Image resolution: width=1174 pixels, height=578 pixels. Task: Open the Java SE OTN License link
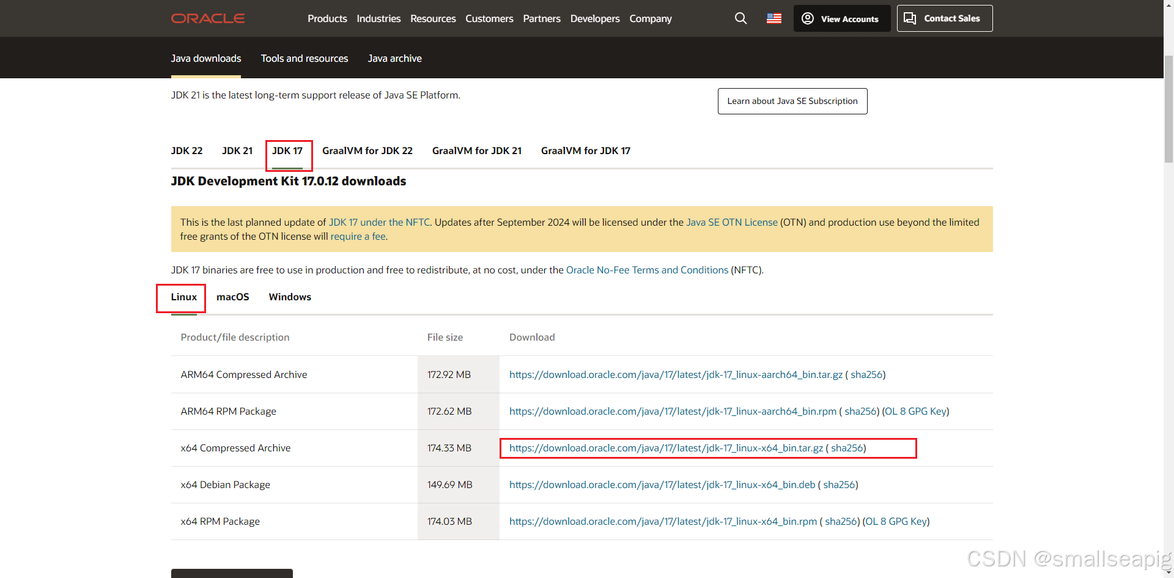(732, 222)
